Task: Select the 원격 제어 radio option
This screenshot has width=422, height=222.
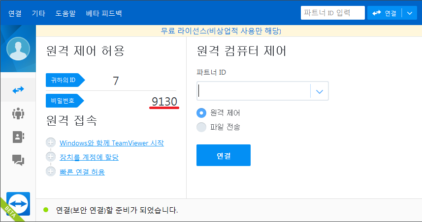Action: click(x=201, y=112)
